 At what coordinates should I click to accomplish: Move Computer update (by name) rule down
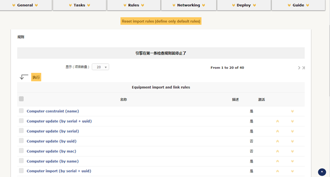point(292,161)
